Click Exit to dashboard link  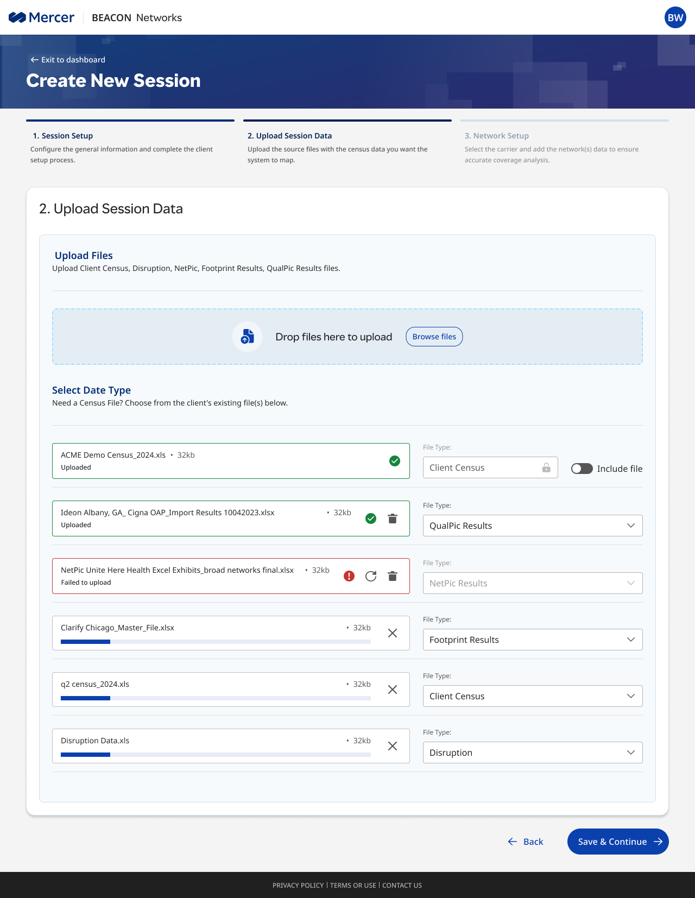coord(68,60)
